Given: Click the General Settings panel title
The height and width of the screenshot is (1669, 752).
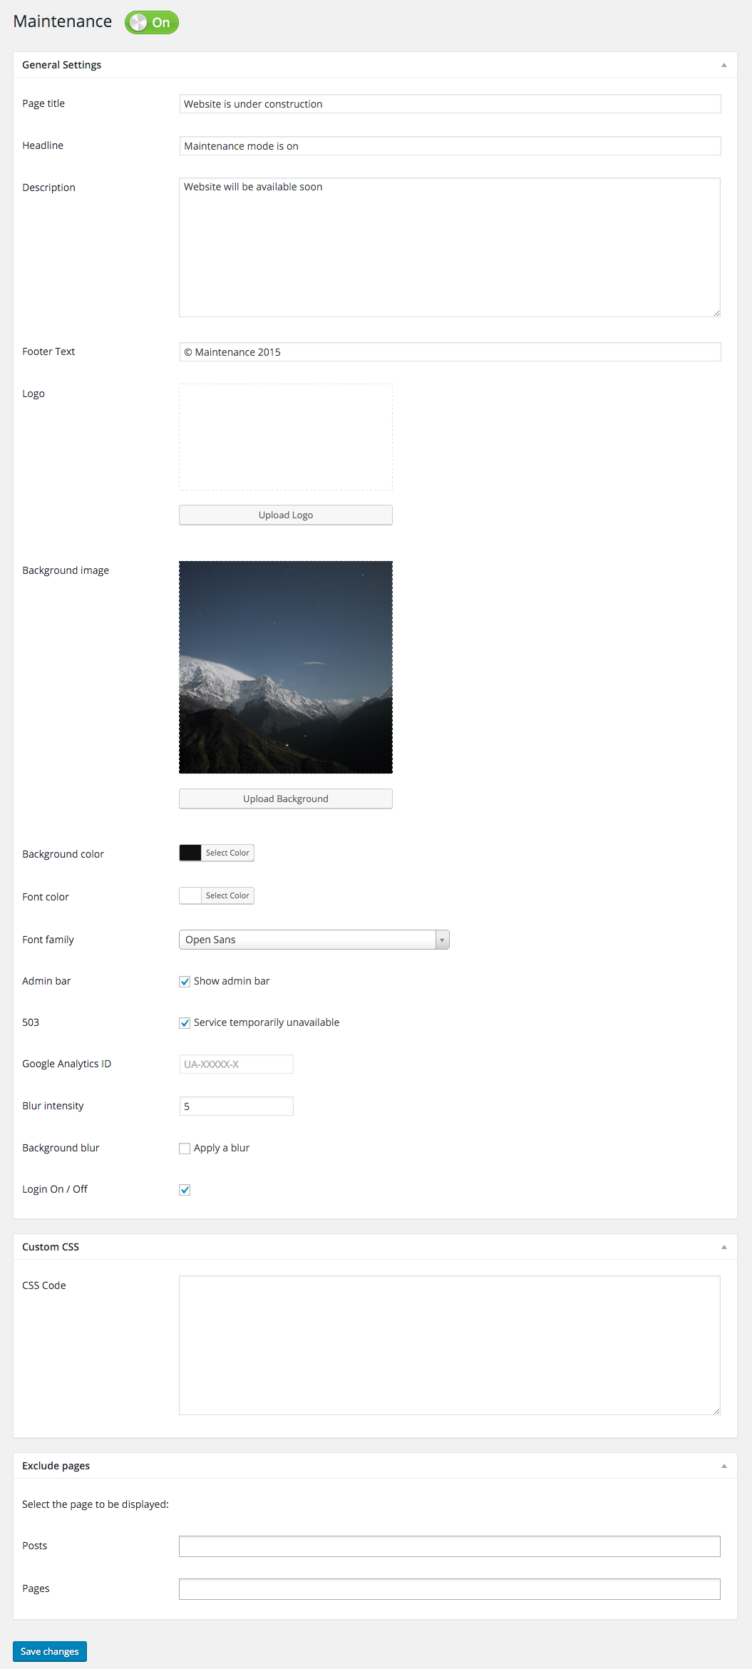Looking at the screenshot, I should 61,65.
